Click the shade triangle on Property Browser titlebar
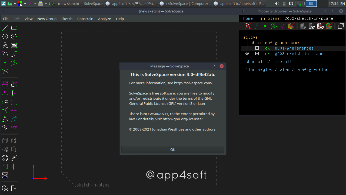The image size is (346, 195). pyautogui.click(x=325, y=11)
